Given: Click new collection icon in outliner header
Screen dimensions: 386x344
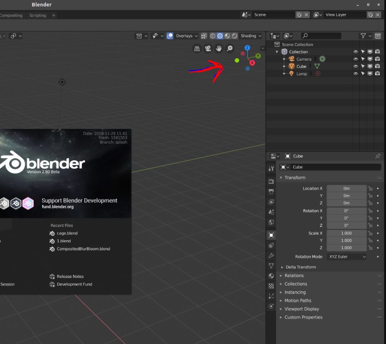Looking at the screenshot, I should pos(378,36).
